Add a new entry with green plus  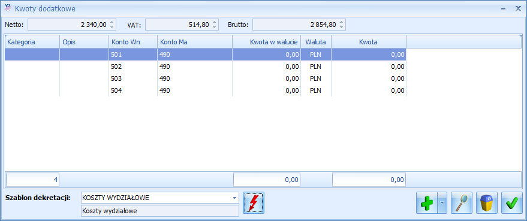(427, 203)
